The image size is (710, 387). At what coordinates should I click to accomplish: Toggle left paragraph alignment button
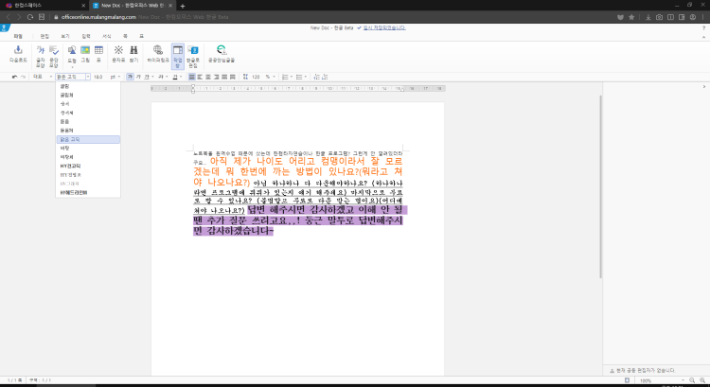coord(197,77)
